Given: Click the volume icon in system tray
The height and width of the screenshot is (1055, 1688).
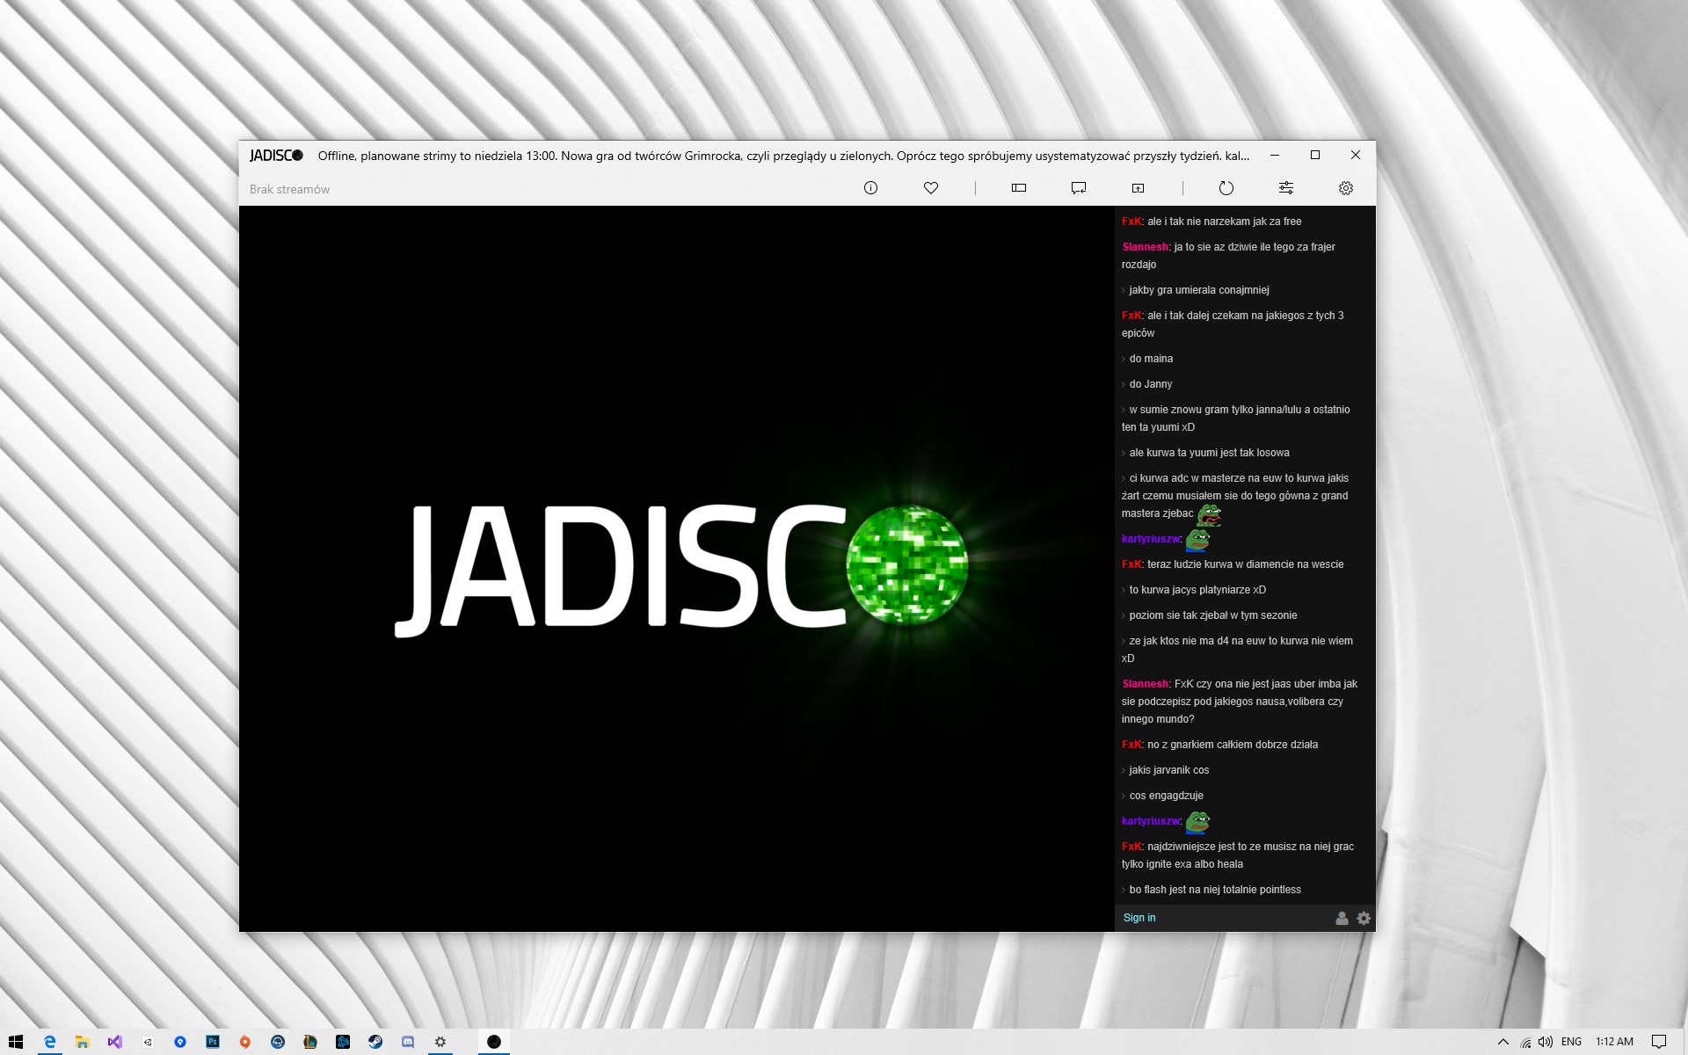Looking at the screenshot, I should click(x=1546, y=1042).
